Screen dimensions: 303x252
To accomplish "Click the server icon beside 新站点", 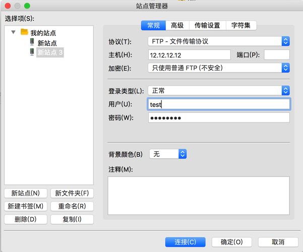I will tap(32, 42).
